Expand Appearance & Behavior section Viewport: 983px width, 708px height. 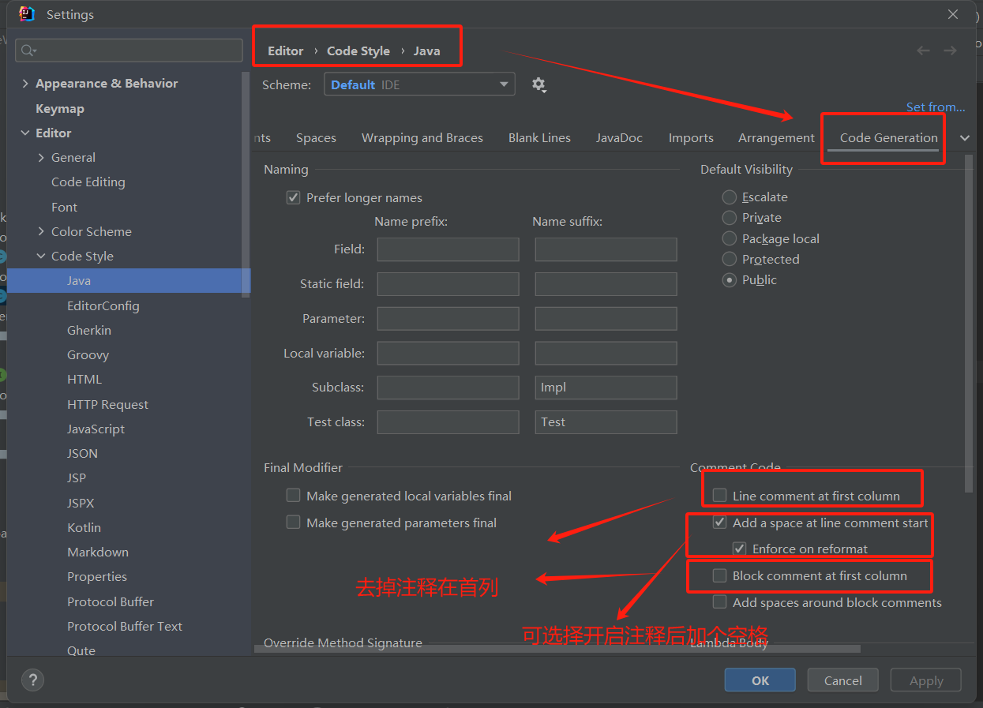point(25,84)
